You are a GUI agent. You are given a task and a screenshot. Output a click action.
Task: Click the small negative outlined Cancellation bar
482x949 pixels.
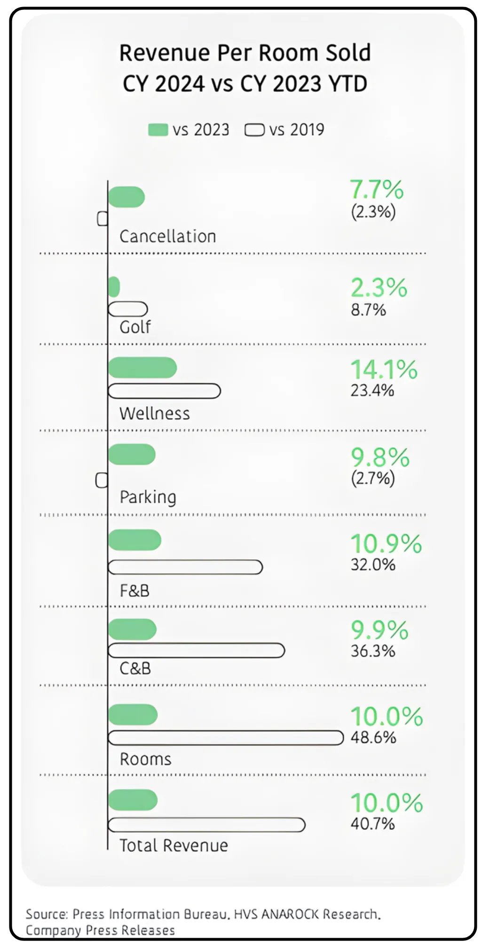(x=103, y=218)
